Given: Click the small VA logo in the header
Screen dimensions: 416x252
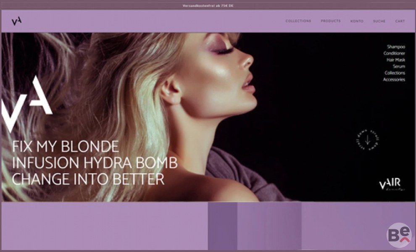Looking at the screenshot, I should point(16,21).
